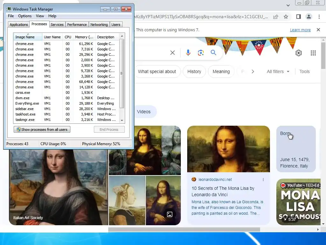
Task: Play the YouTube TED-Ed Mona Lisa video
Action: (x=299, y=202)
